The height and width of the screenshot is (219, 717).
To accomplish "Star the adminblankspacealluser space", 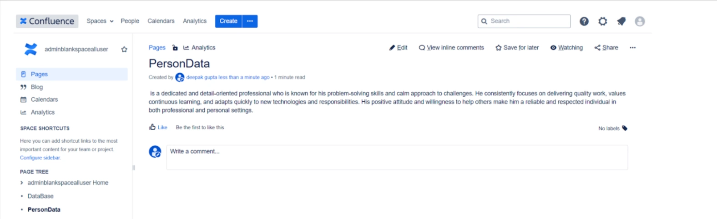I will click(124, 50).
